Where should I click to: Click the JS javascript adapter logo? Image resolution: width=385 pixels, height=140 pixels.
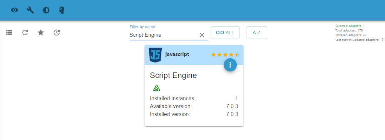click(156, 55)
